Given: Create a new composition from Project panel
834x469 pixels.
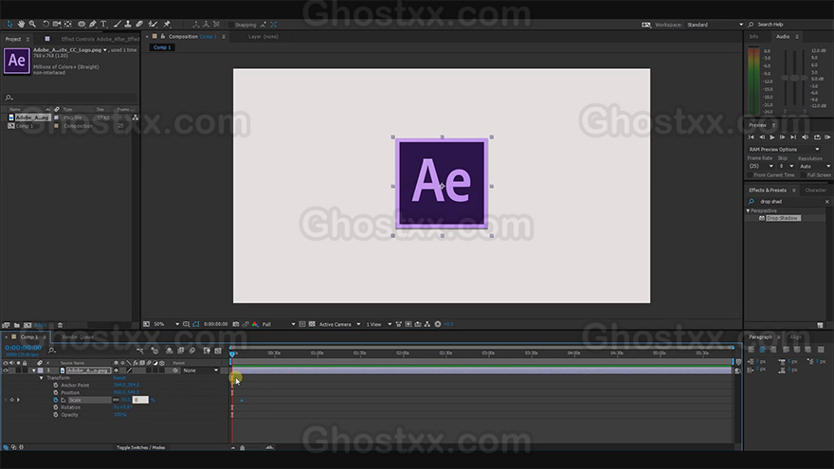Looking at the screenshot, I should click(x=27, y=325).
